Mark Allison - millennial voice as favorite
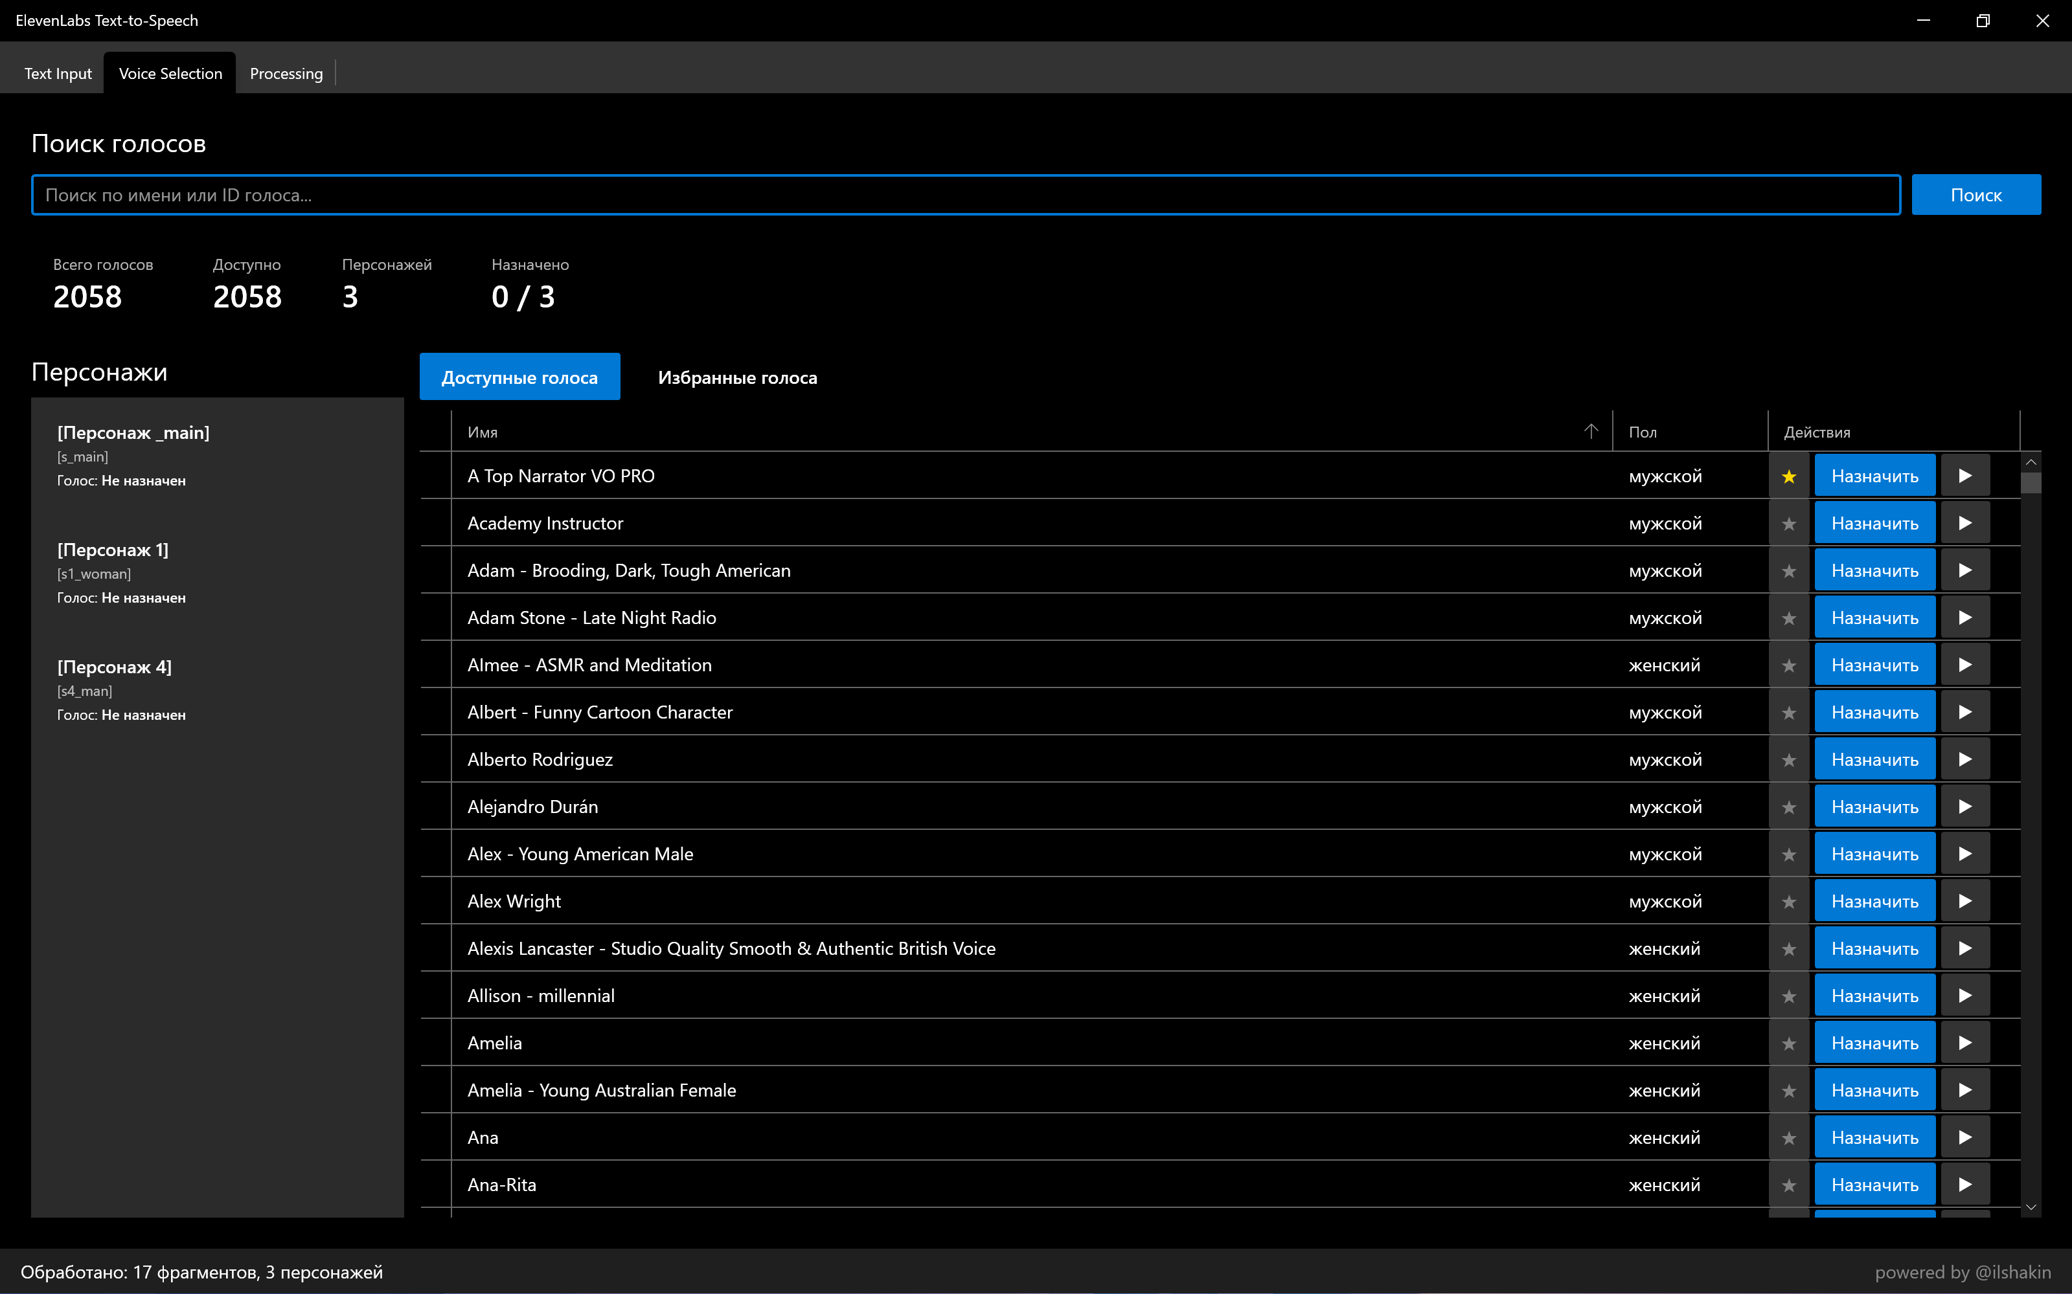Screen dimensions: 2072x1294 coord(1788,996)
